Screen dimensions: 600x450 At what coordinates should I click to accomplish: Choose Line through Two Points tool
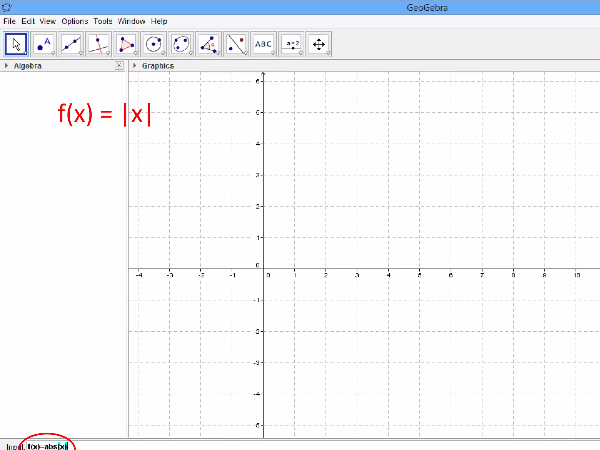tap(71, 44)
